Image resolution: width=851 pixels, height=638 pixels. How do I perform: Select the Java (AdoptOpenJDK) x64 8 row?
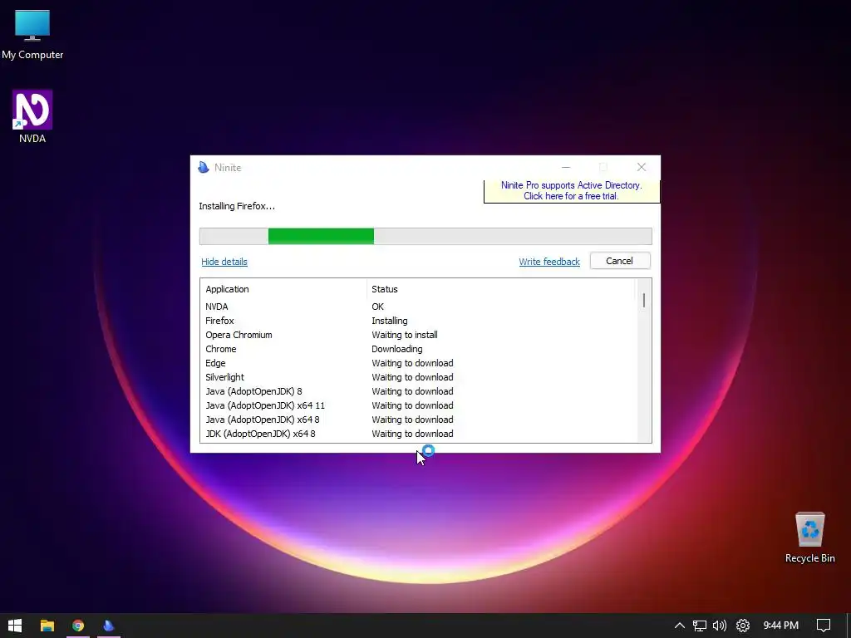click(x=418, y=420)
